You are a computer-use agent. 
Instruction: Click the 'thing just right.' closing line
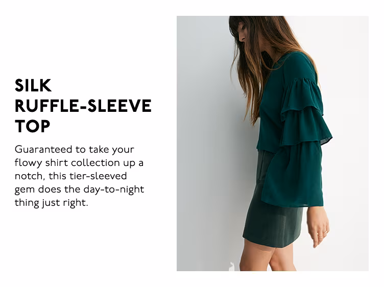click(51, 203)
